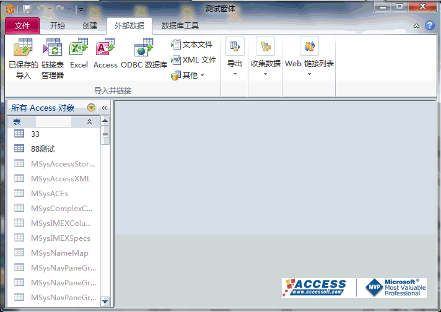Import a text file (文本文件)

pyautogui.click(x=192, y=45)
